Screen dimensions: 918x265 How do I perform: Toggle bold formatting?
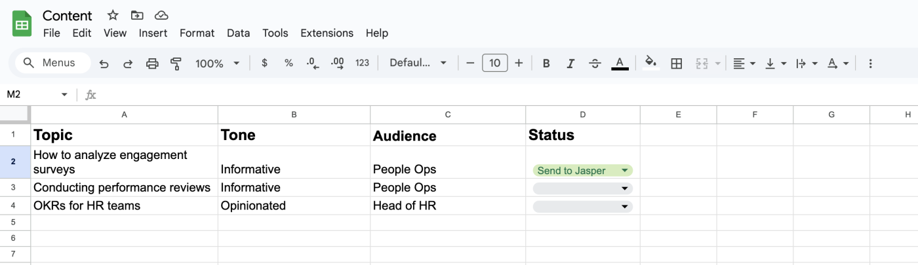pos(546,63)
